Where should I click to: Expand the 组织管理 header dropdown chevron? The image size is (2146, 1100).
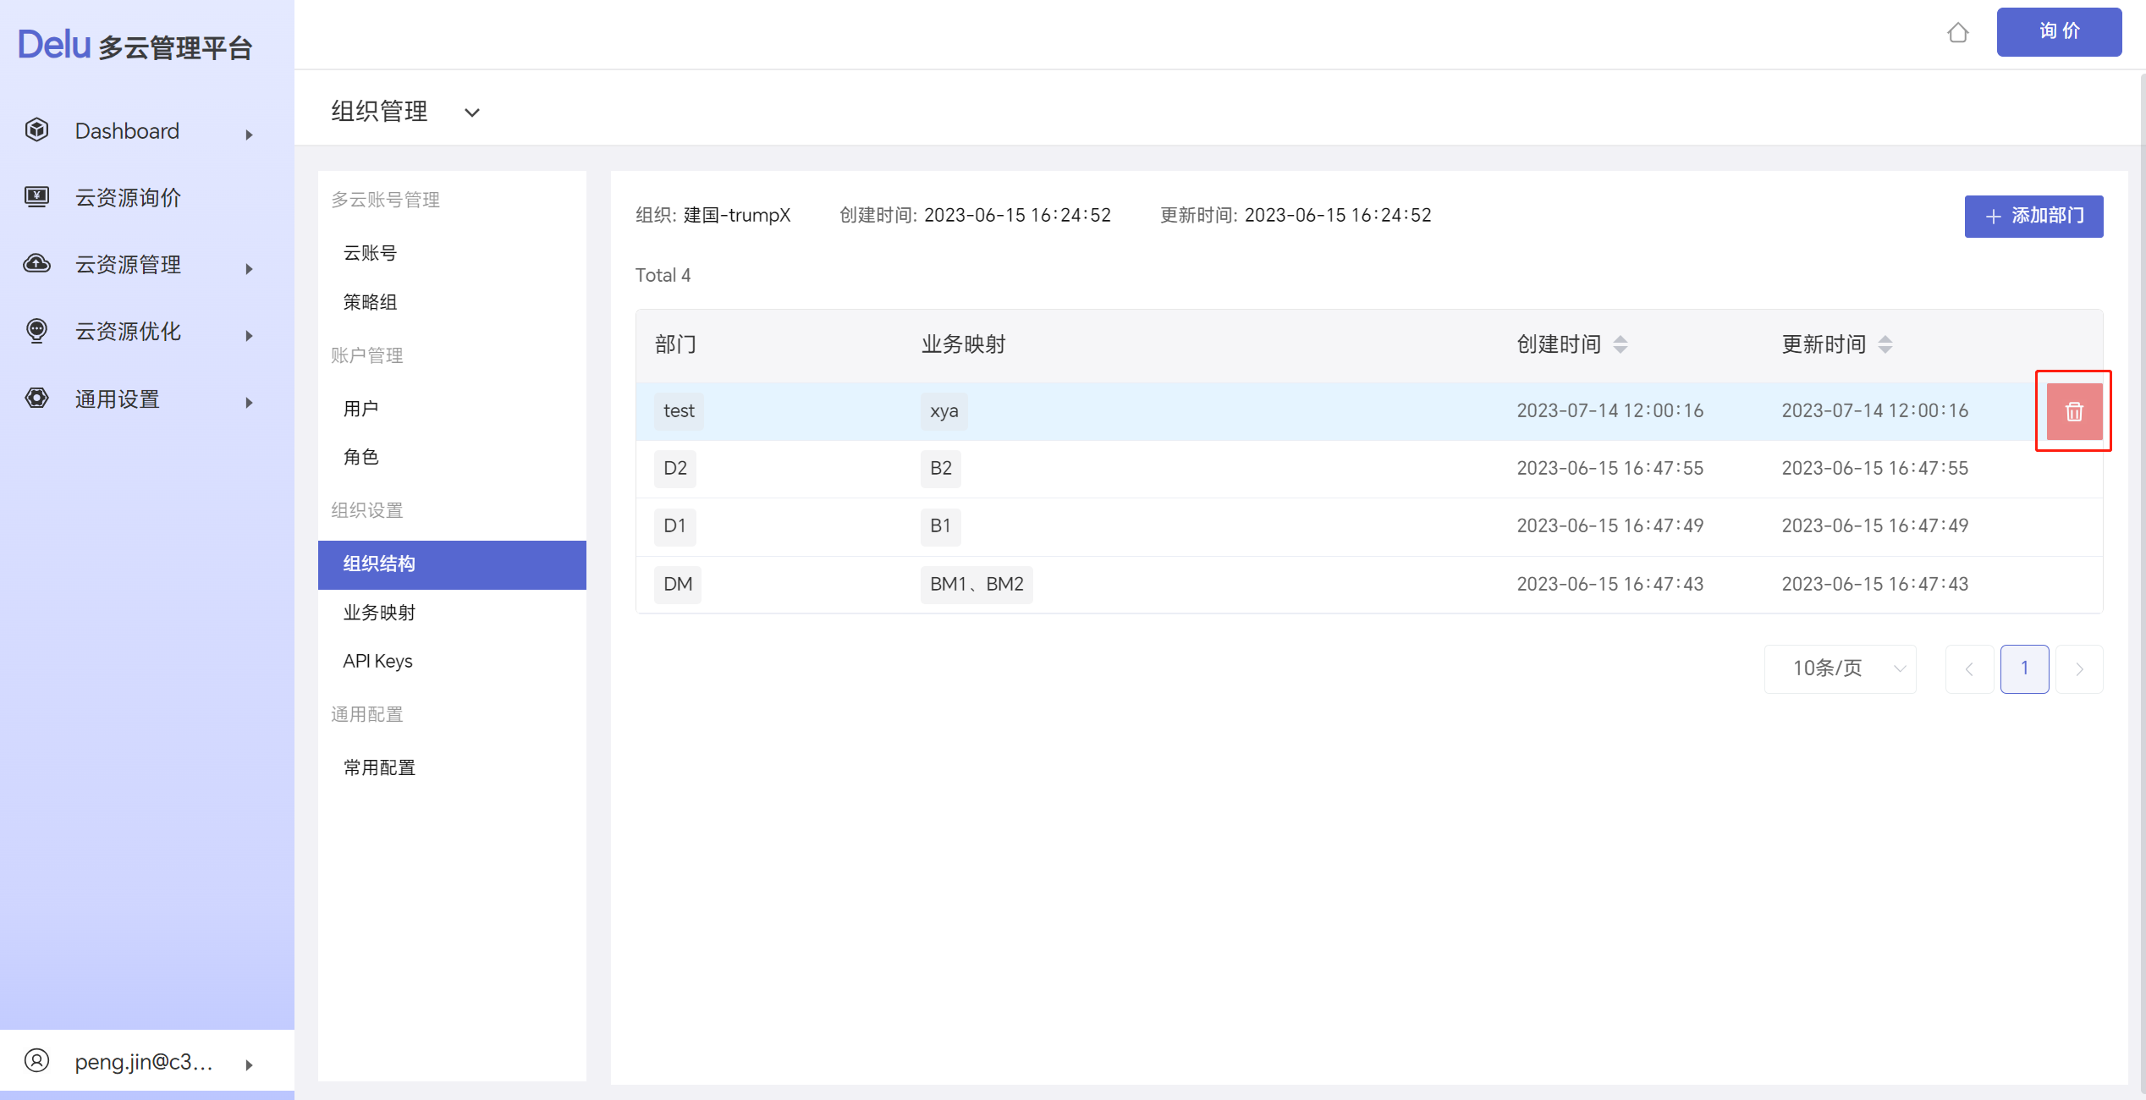tap(472, 113)
